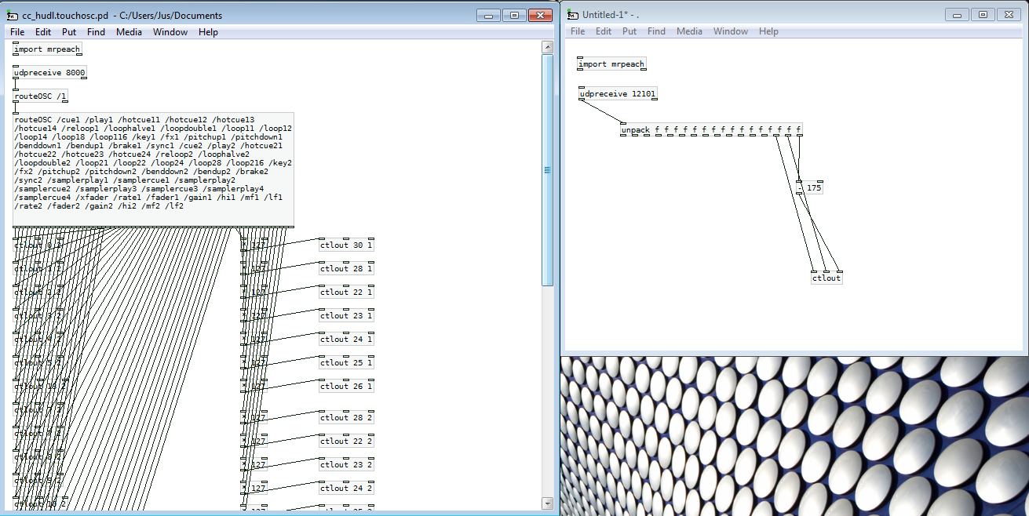Open the Put menu in cc_hudl window
The image size is (1029, 516).
[69, 32]
